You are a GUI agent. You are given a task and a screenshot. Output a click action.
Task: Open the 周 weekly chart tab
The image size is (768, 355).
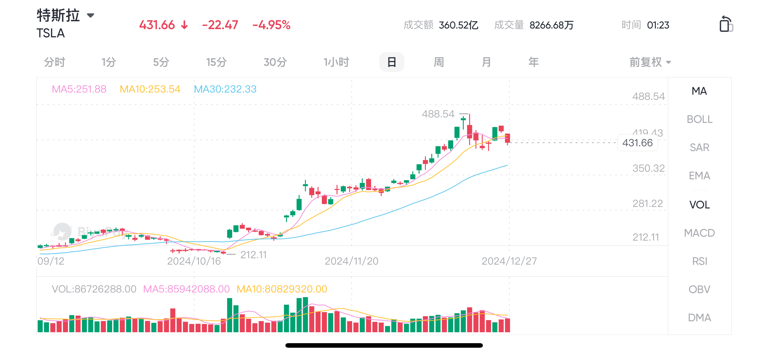click(439, 62)
